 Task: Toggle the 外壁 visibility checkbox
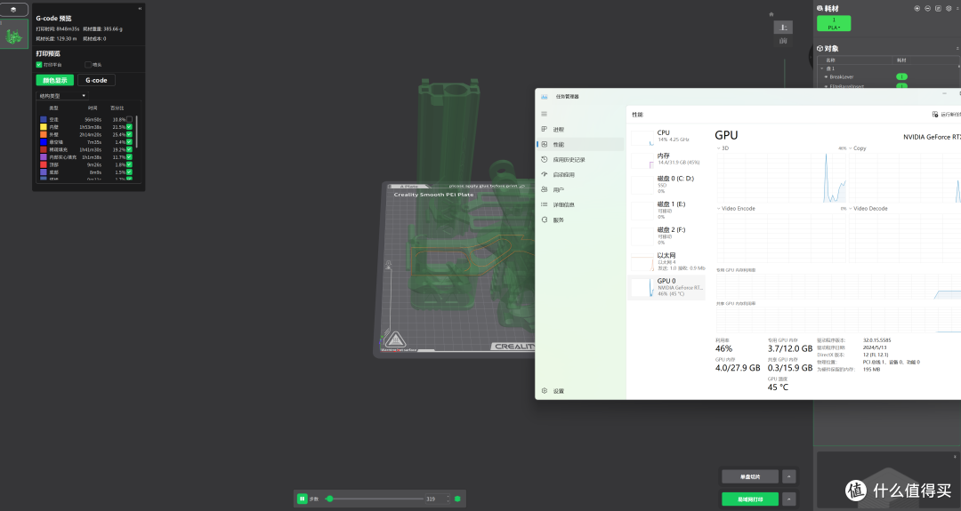coord(129,134)
